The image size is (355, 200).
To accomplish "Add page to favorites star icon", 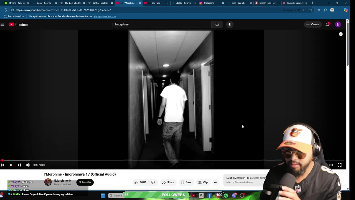I will 311,10.
